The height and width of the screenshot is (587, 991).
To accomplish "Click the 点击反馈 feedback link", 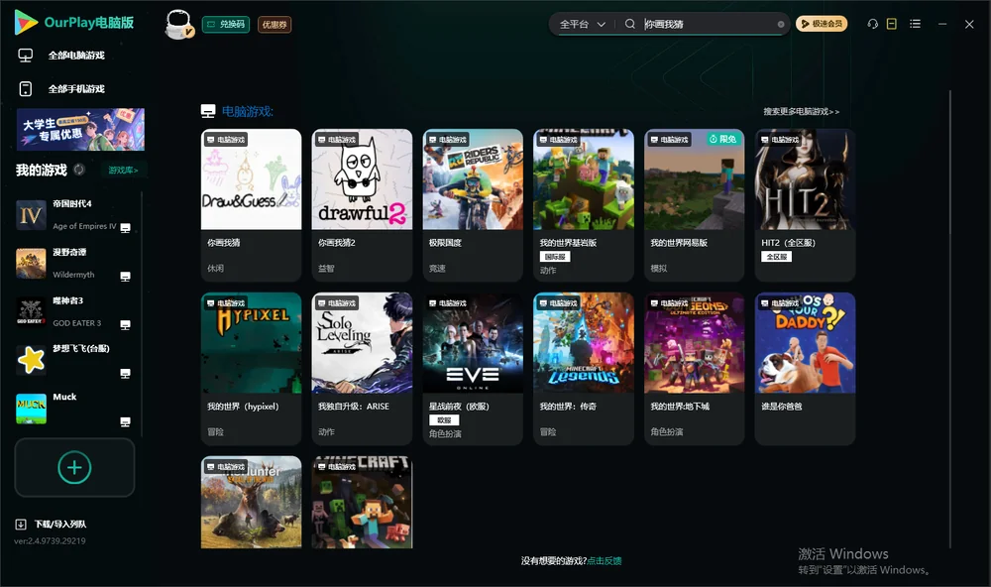I will tap(605, 561).
